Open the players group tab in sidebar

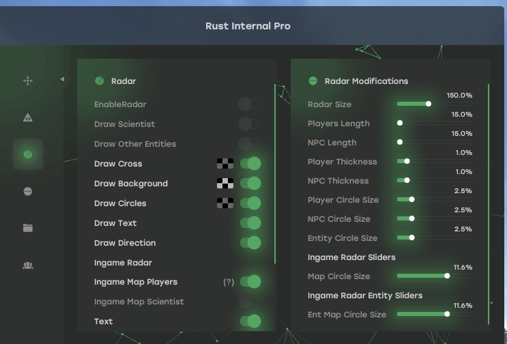pyautogui.click(x=28, y=266)
